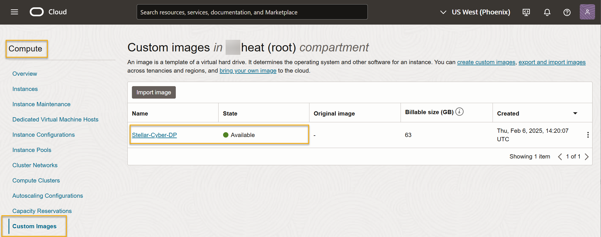
Task: Click the search resources input field
Action: 252,12
